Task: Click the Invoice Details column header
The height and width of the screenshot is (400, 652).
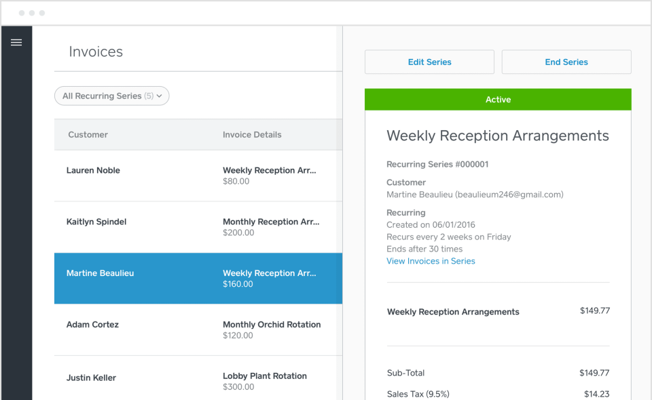Action: tap(252, 135)
